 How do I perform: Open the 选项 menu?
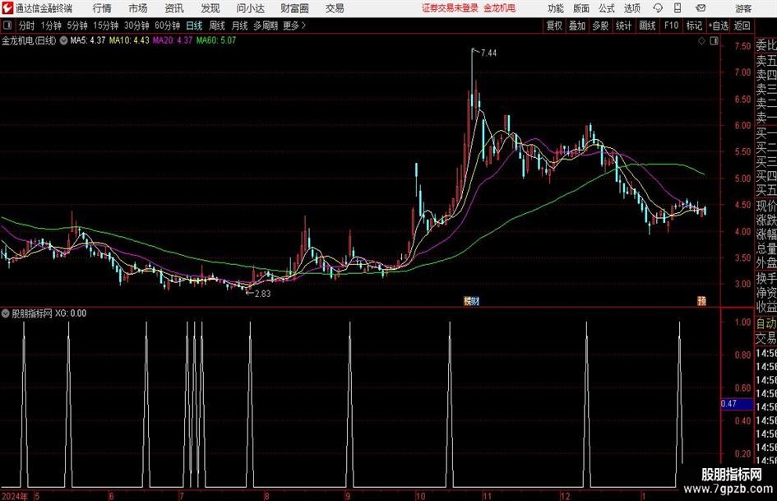(x=631, y=8)
